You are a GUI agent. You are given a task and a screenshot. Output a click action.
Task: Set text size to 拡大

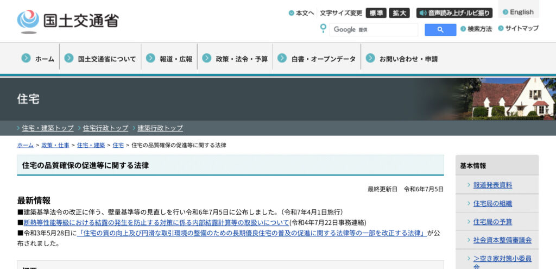pyautogui.click(x=399, y=13)
